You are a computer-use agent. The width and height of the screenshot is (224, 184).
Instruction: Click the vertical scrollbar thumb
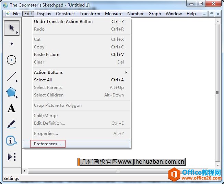tap(217, 93)
